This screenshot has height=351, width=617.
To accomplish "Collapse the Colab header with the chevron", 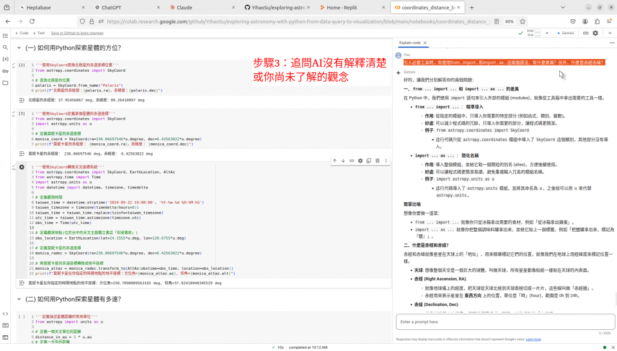I will (610, 33).
